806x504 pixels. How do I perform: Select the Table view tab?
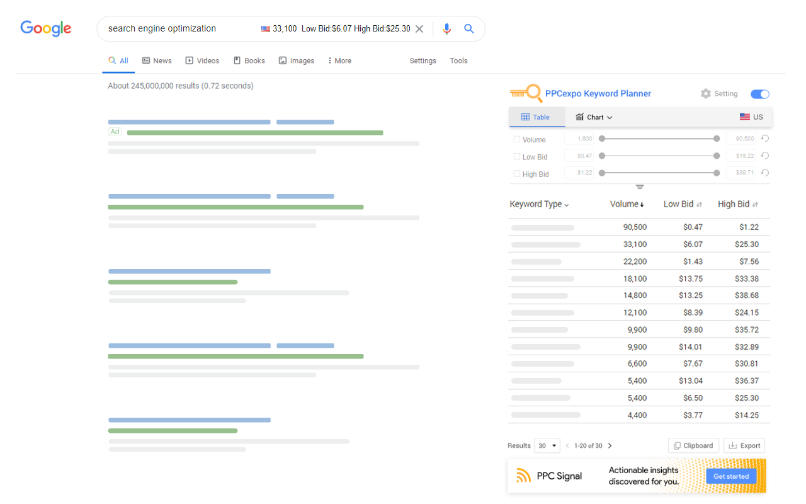(537, 117)
